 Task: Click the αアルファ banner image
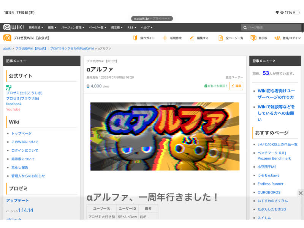pos(165,136)
